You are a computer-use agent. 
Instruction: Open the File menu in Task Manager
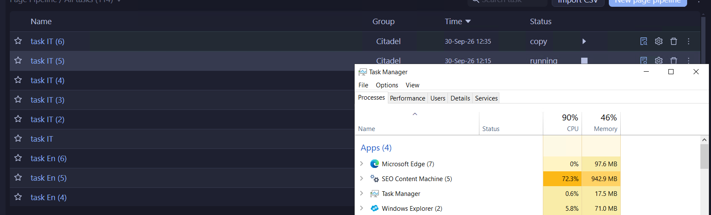[363, 85]
